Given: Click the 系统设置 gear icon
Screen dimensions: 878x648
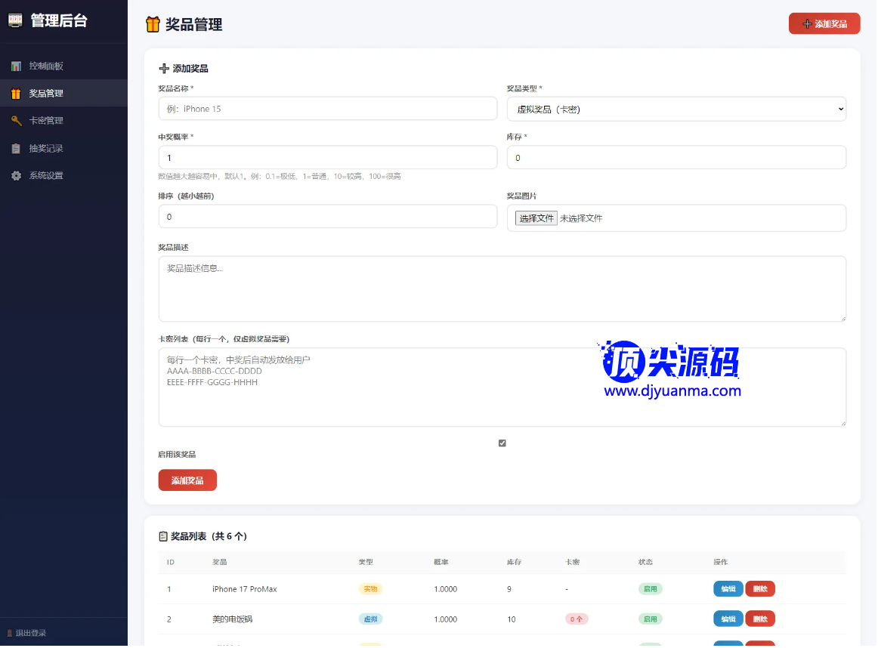Looking at the screenshot, I should tap(16, 176).
